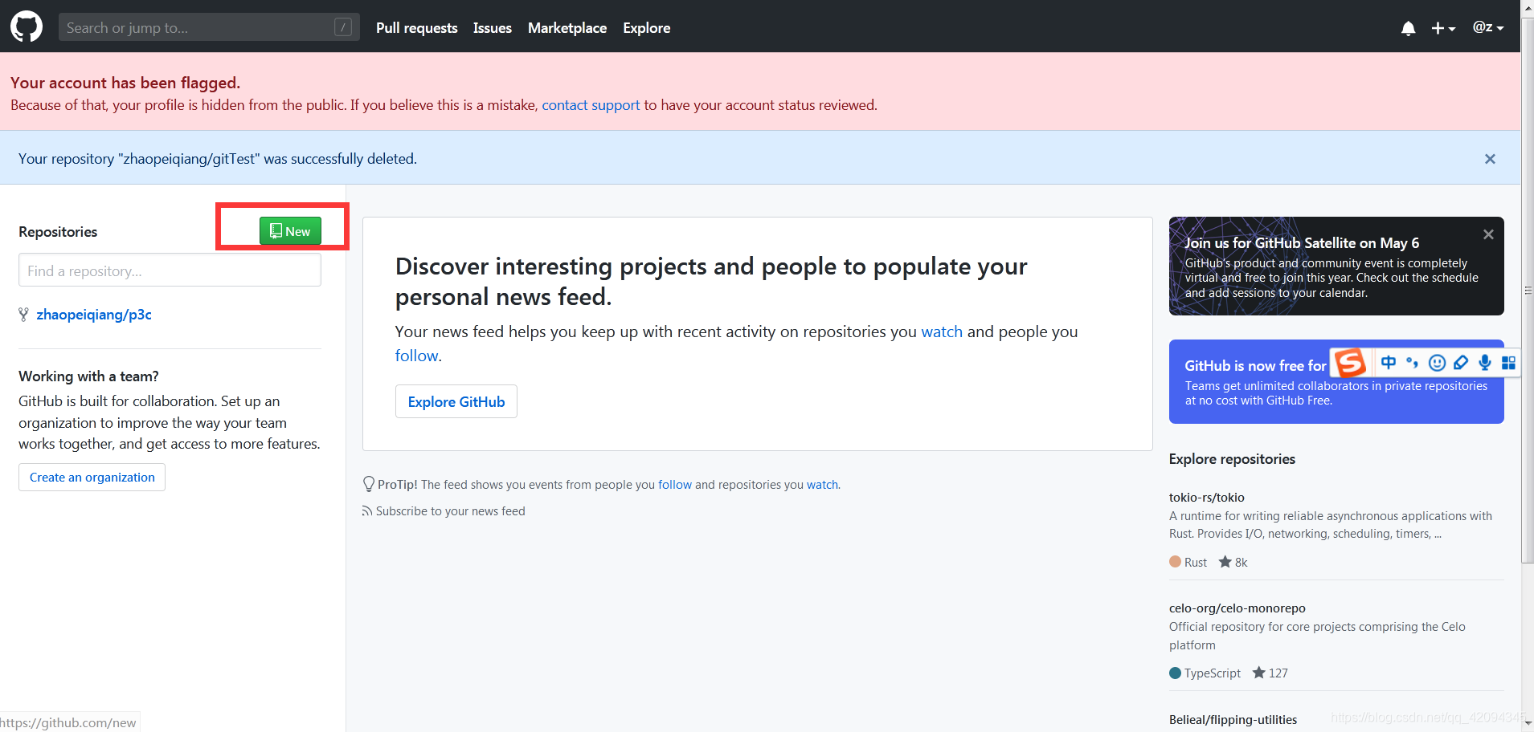Open the Belieal/flipping-utilities repository
1534x732 pixels.
1233,720
